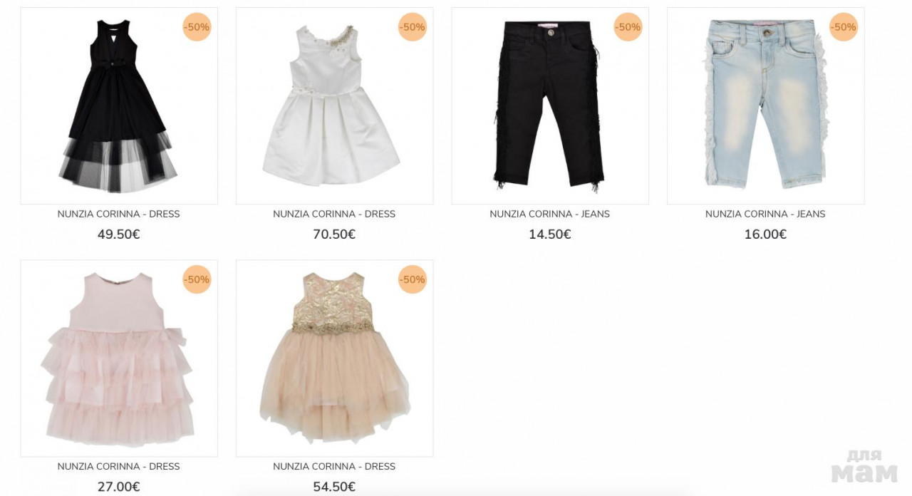Open the pink ruffled dress thumbnail

[x=119, y=358]
